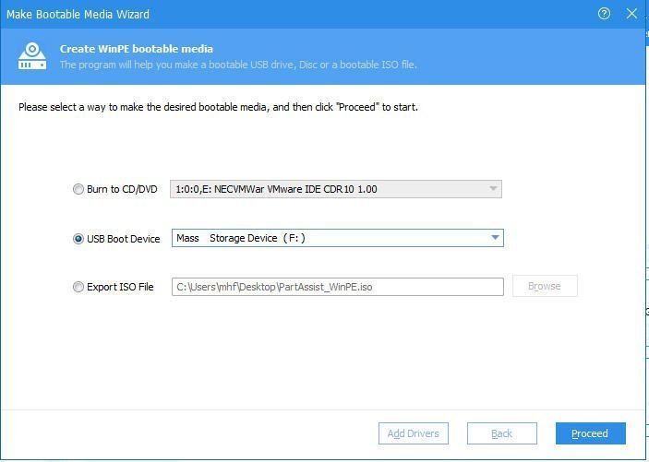Click the 'Please select a way' instruction text
The height and width of the screenshot is (462, 649).
[x=218, y=107]
